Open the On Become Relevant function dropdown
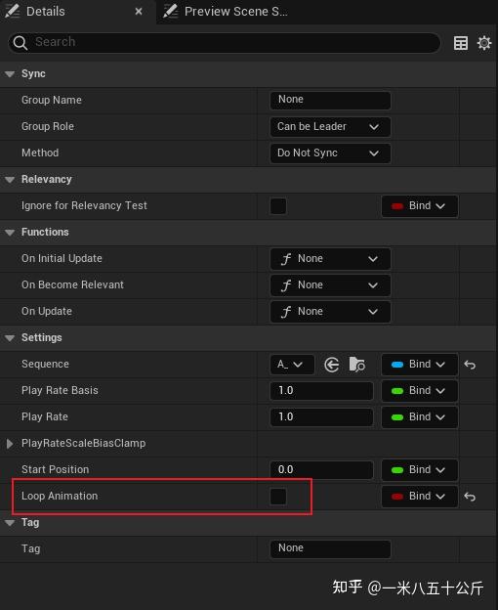 pos(330,285)
